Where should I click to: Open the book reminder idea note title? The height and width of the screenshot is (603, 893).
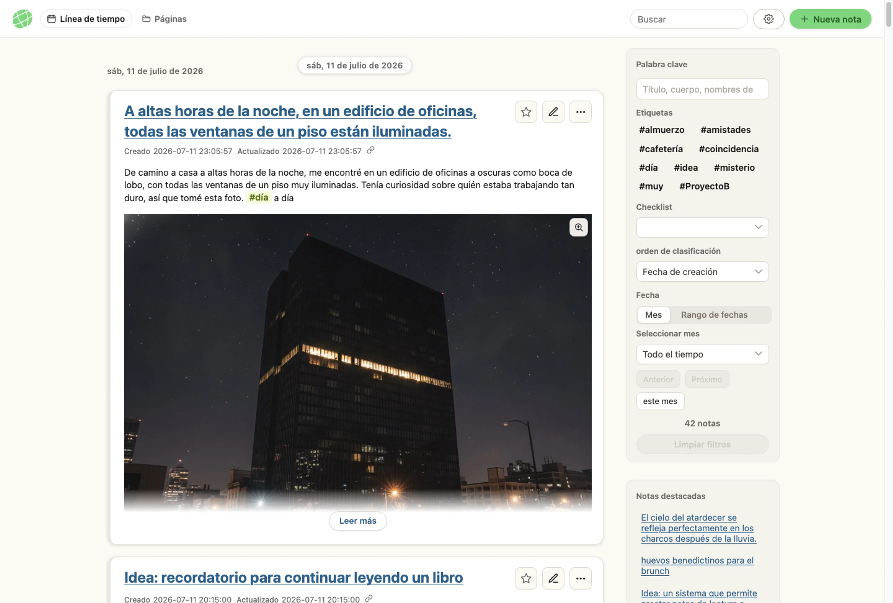(x=293, y=578)
